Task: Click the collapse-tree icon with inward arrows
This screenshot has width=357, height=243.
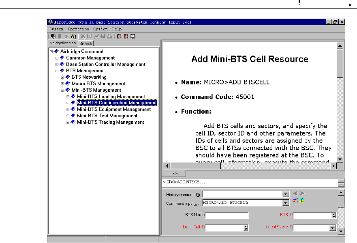Action: tap(126, 36)
